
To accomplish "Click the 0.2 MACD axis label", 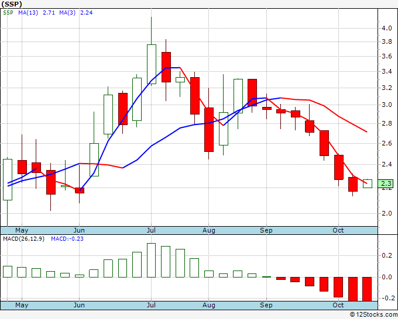I will point(387,255).
